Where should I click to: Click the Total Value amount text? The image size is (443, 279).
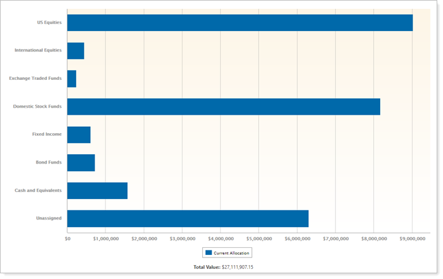coord(238,267)
